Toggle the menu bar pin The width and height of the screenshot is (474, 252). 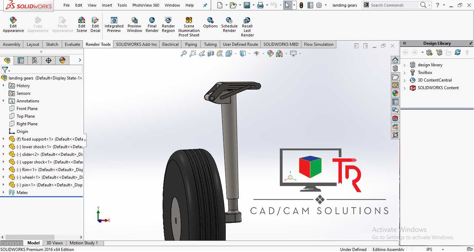click(205, 5)
